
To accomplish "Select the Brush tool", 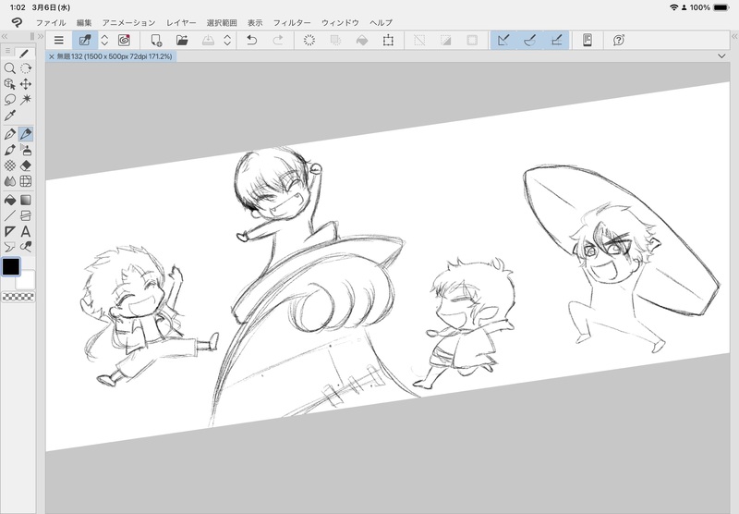I will click(9, 150).
